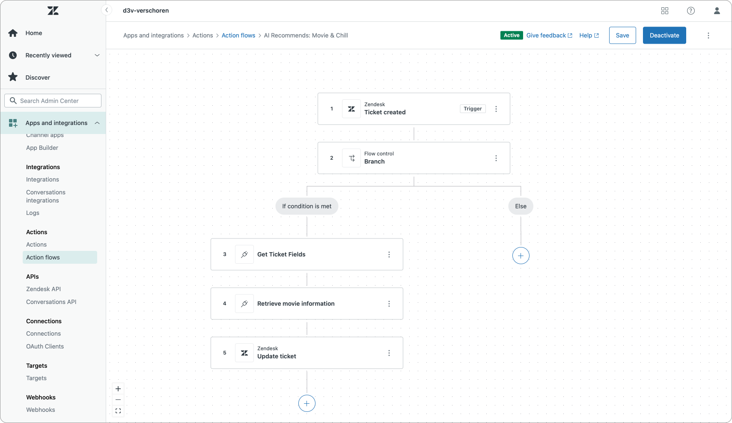Select the Get Ticket Fields step

point(307,254)
